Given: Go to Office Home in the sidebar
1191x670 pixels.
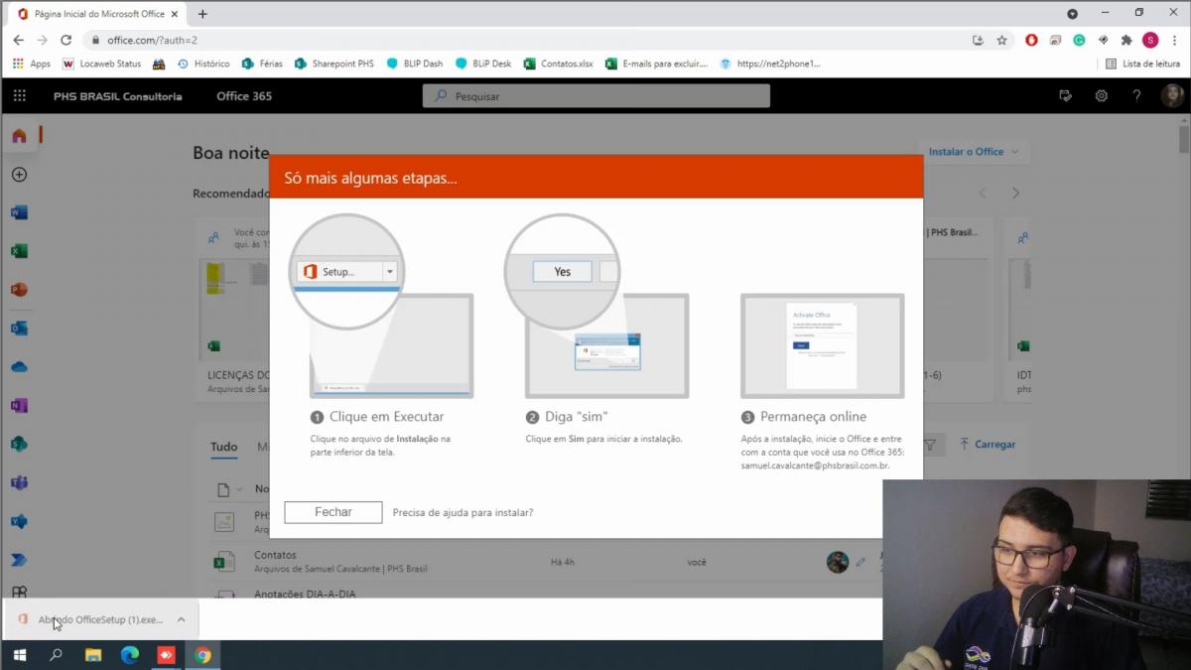Looking at the screenshot, I should (x=19, y=136).
